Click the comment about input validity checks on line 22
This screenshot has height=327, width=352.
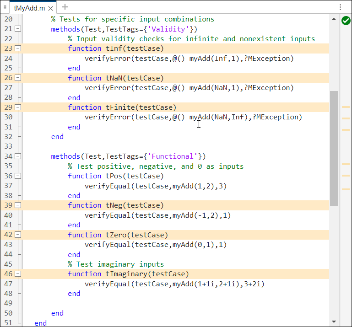191,39
